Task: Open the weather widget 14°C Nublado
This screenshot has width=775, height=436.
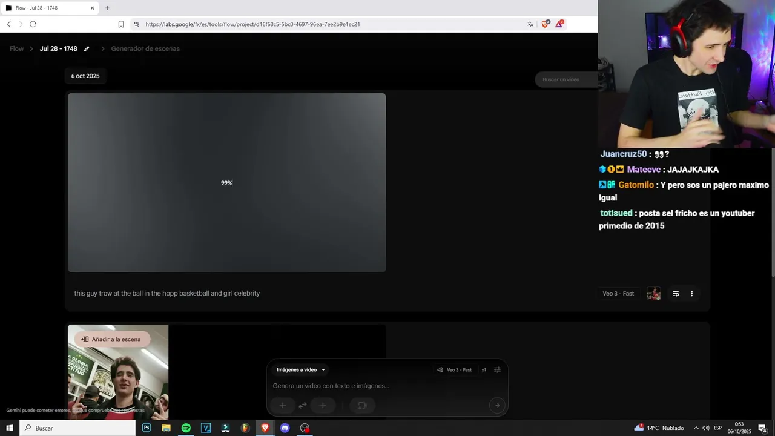Action: 659,428
